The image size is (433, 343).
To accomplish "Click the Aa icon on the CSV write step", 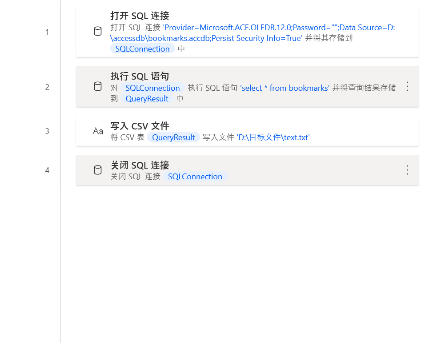I will 98,131.
